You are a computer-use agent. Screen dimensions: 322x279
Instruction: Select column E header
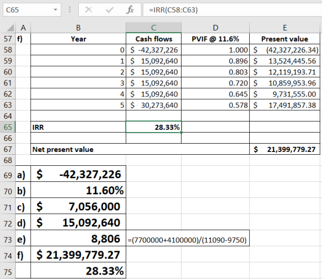[285, 28]
